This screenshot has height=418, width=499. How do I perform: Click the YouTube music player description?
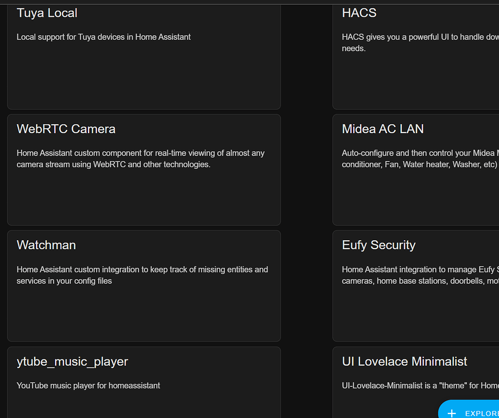pyautogui.click(x=88, y=385)
